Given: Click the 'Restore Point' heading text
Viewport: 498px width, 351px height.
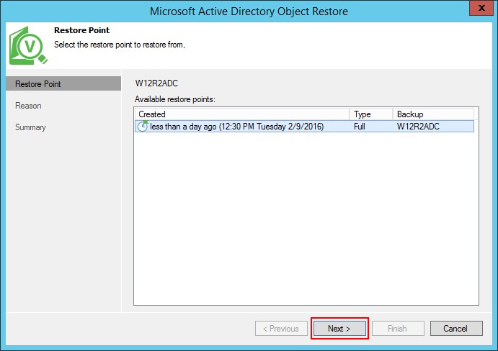Looking at the screenshot, I should 81,30.
